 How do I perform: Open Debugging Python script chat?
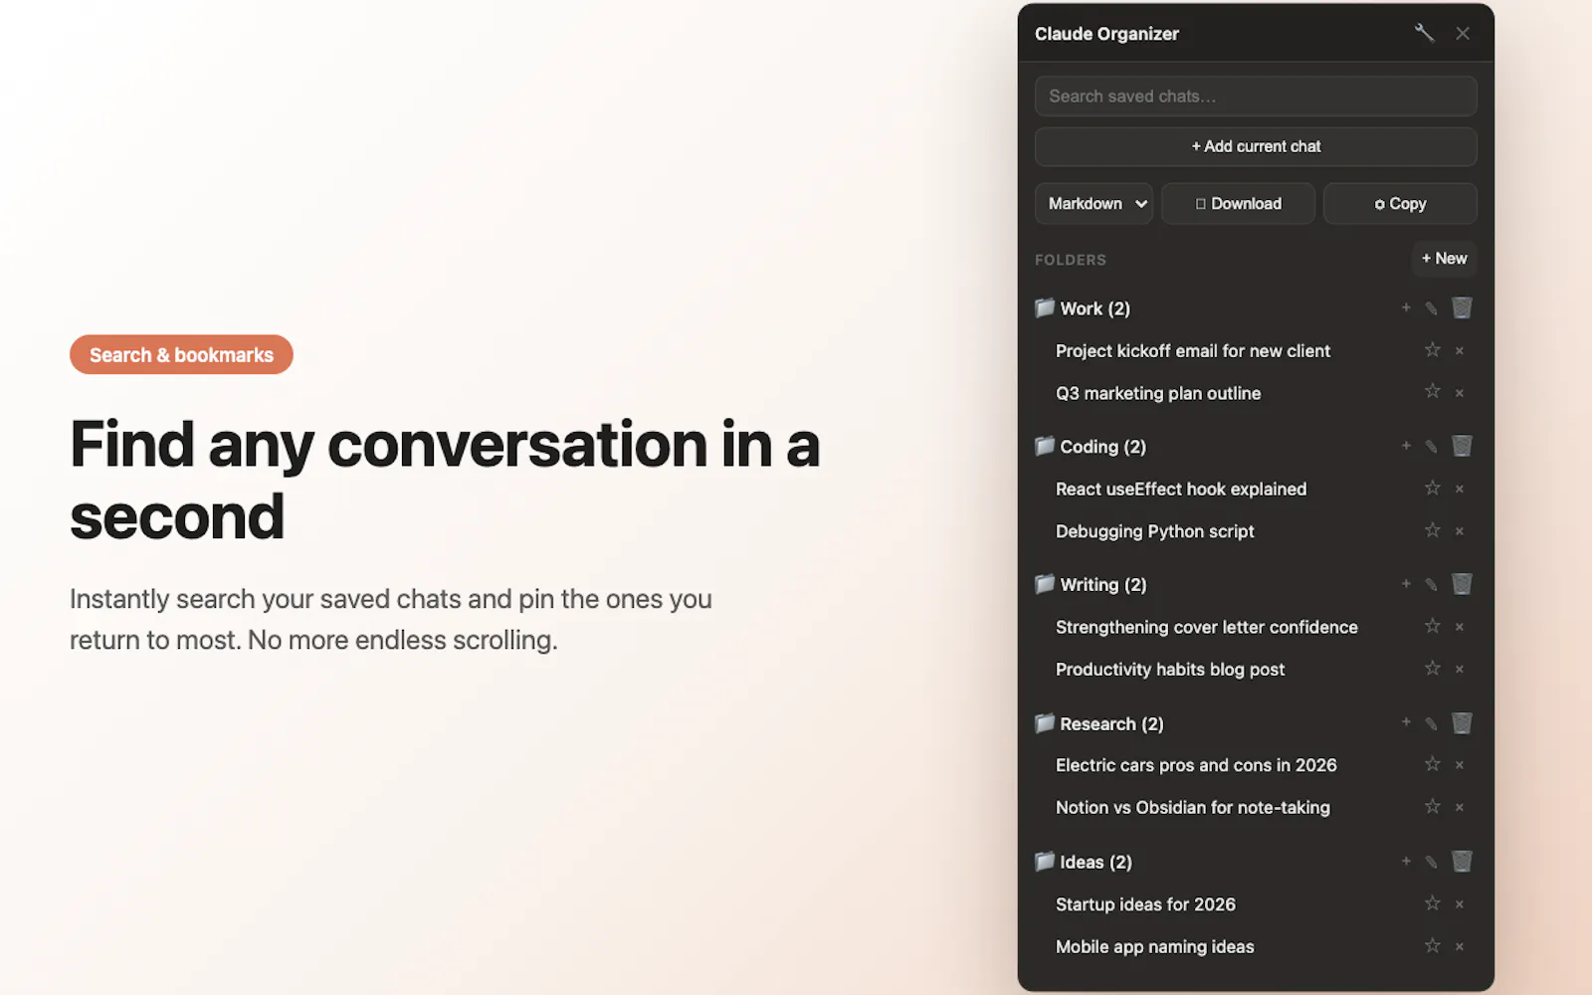(x=1154, y=531)
